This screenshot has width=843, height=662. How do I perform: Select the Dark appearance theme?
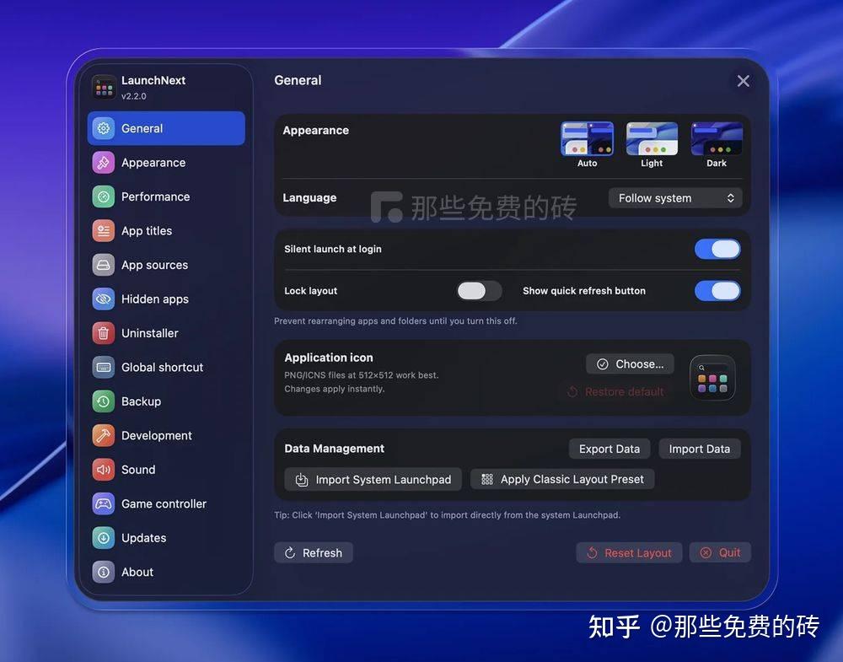tap(717, 145)
